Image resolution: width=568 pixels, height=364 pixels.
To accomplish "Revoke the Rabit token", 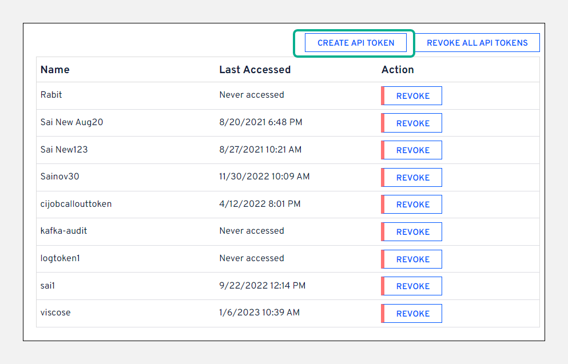I will 412,96.
